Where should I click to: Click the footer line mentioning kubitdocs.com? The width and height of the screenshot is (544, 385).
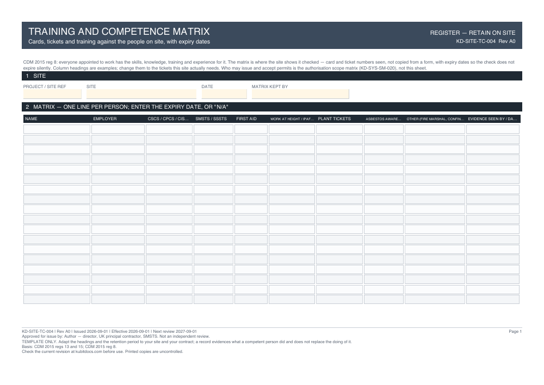(102, 351)
